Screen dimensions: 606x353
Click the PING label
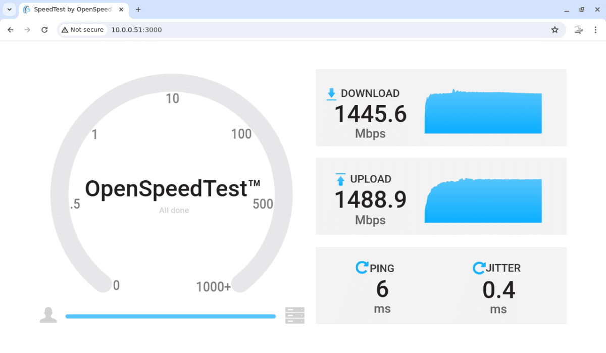click(382, 268)
